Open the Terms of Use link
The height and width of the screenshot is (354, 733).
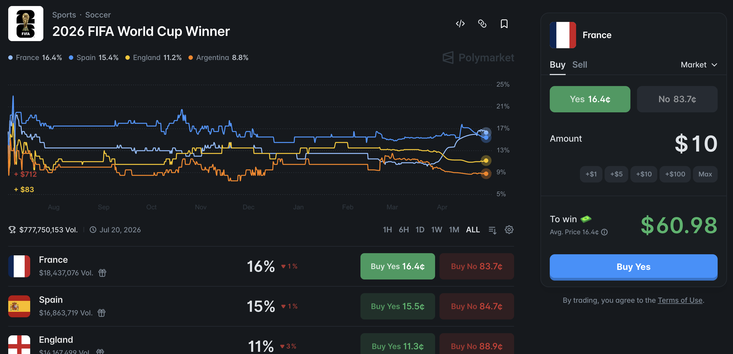[x=680, y=300]
